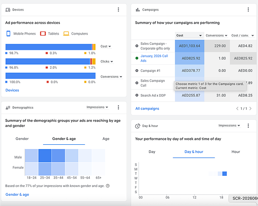This screenshot has height=206, width=258.
Task: Toggle the Mobile Phones legend item
Action: [21, 34]
